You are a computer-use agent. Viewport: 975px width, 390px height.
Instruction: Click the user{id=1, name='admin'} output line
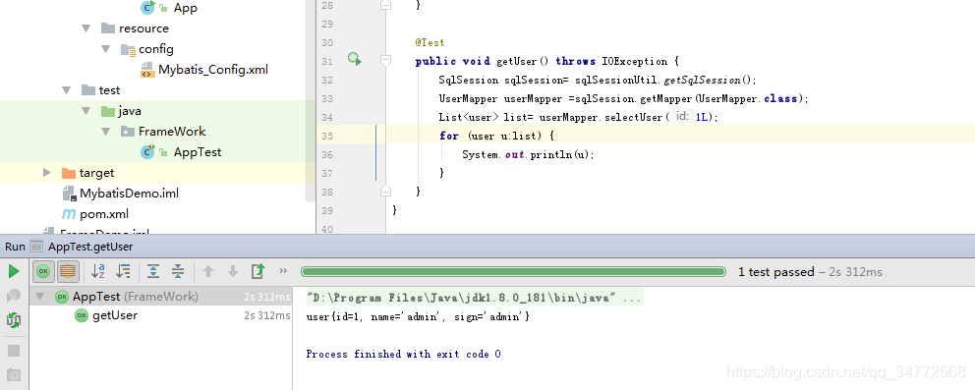[418, 317]
